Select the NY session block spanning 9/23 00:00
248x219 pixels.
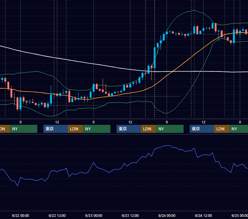(97, 129)
